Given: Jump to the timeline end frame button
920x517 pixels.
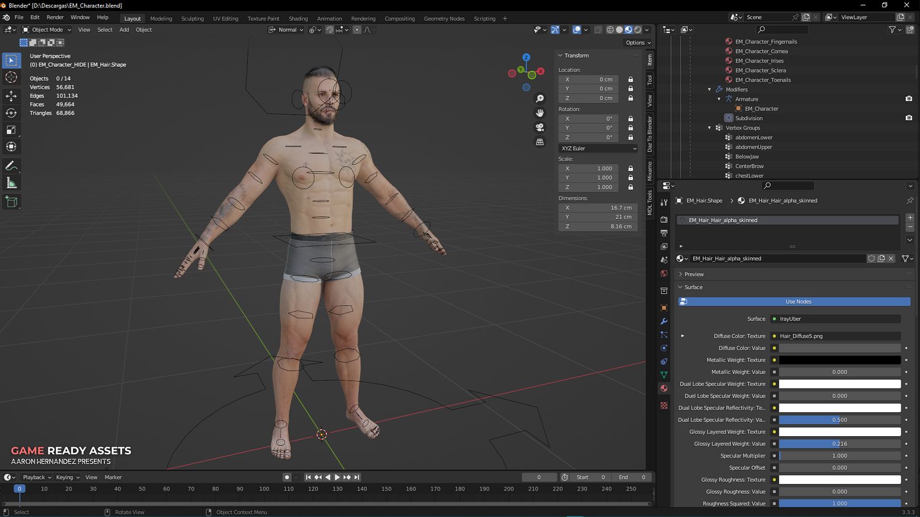Looking at the screenshot, I should (x=357, y=477).
